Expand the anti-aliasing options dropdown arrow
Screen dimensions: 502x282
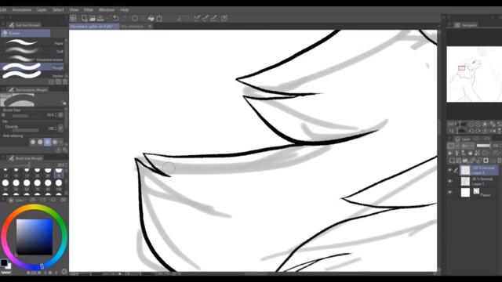tap(61, 142)
